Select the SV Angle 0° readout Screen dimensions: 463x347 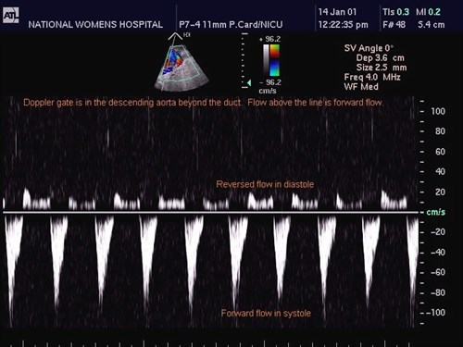pos(369,48)
